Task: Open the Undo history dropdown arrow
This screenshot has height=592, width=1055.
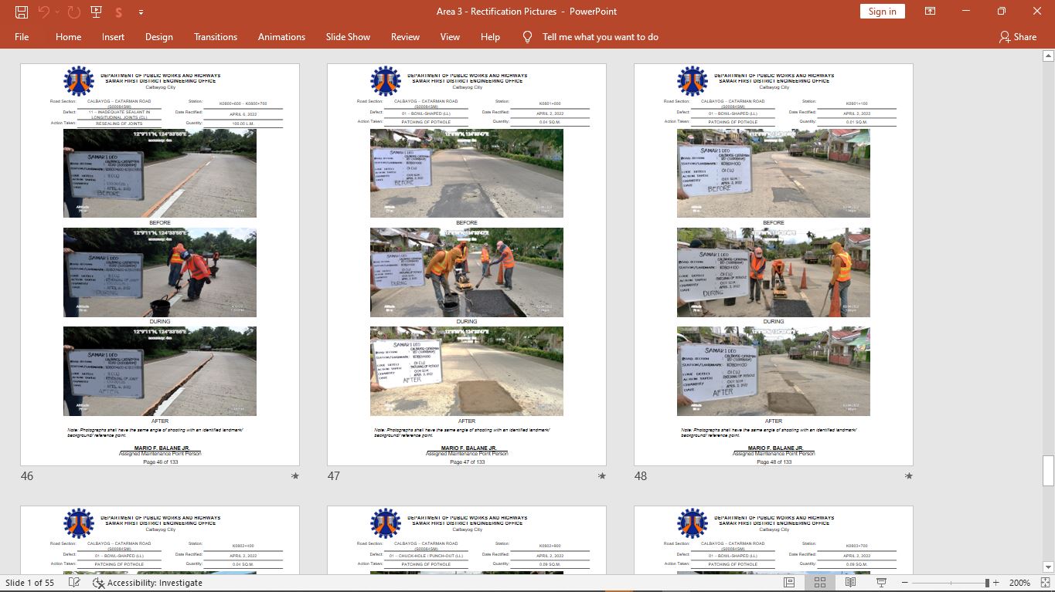Action: pyautogui.click(x=57, y=12)
